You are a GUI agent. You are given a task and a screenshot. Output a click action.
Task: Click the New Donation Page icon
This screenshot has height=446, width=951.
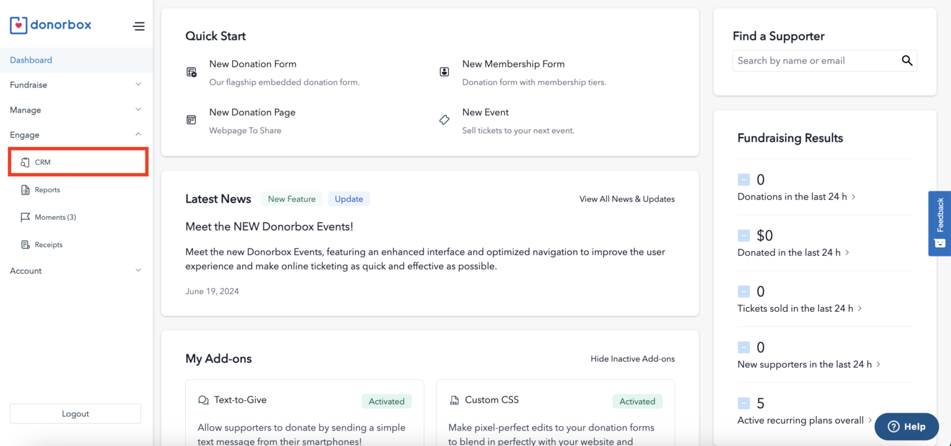pos(191,120)
